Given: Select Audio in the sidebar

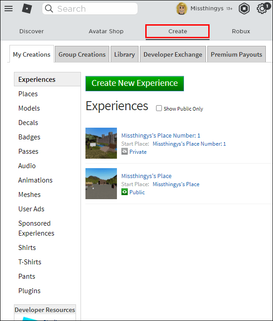Looking at the screenshot, I should [27, 165].
